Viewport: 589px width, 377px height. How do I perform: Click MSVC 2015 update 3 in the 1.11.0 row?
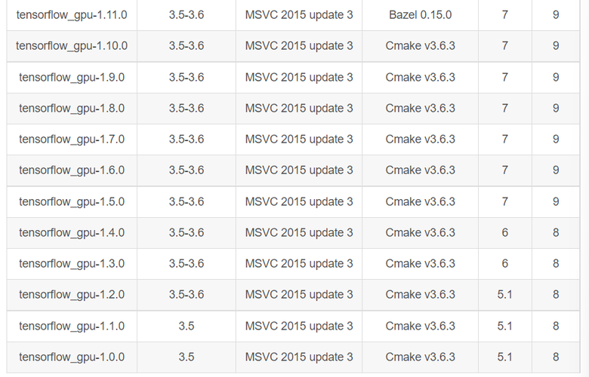[299, 15]
